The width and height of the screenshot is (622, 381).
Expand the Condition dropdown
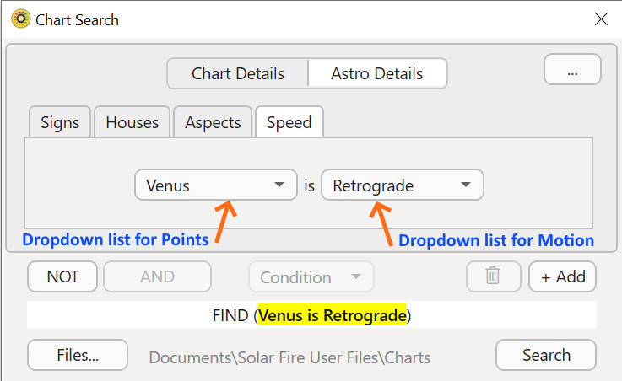[311, 276]
